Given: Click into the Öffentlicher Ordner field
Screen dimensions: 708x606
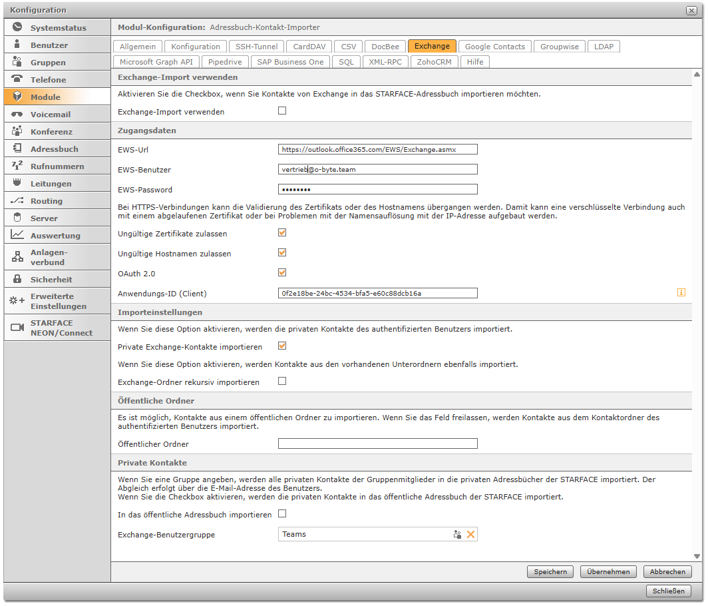Looking at the screenshot, I should 377,444.
